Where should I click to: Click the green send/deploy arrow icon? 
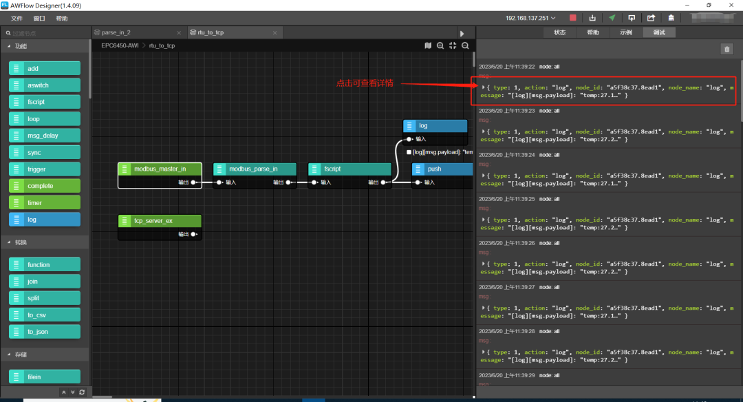[x=612, y=18]
